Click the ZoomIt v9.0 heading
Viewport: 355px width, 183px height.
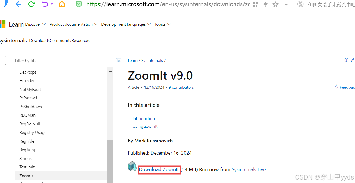click(x=160, y=75)
